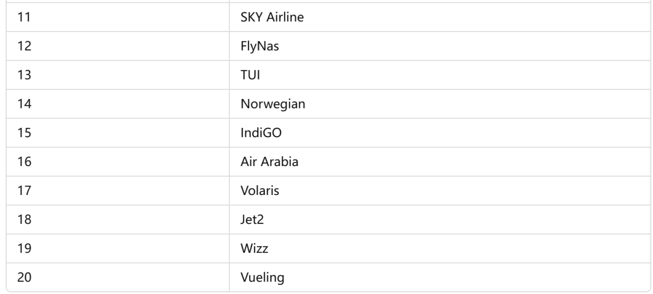Click rank number 19 cell

tap(118, 248)
